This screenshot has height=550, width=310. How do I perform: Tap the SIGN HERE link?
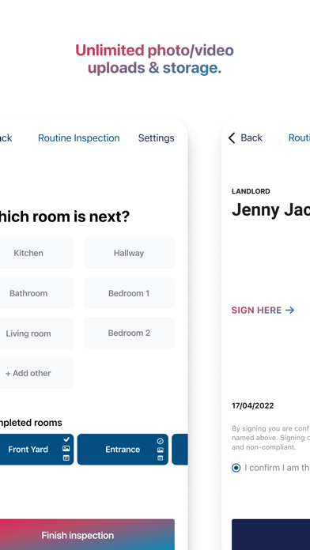click(x=263, y=310)
